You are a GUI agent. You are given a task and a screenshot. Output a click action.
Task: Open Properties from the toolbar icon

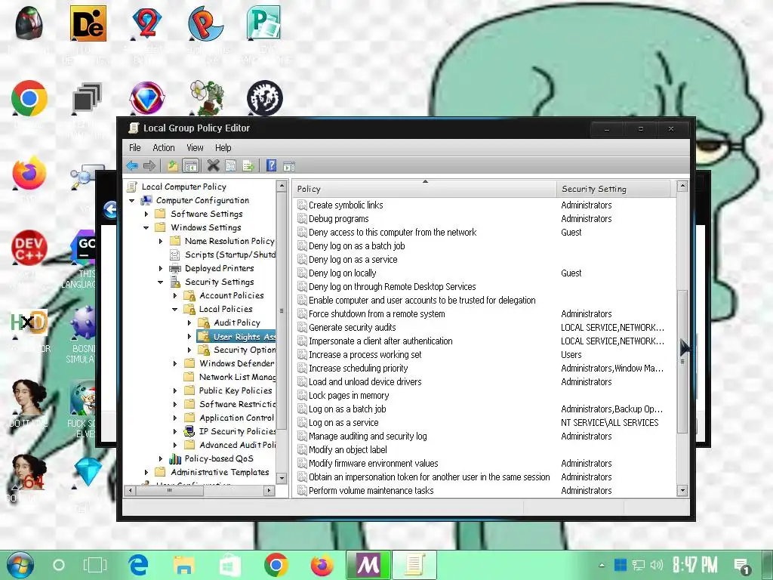tap(230, 165)
